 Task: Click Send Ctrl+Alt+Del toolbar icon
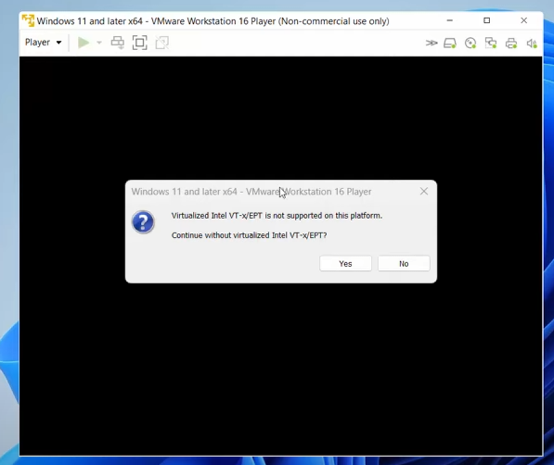point(117,43)
